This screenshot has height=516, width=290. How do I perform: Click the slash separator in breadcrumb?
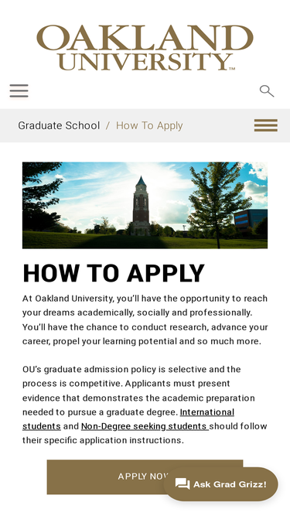coord(107,125)
